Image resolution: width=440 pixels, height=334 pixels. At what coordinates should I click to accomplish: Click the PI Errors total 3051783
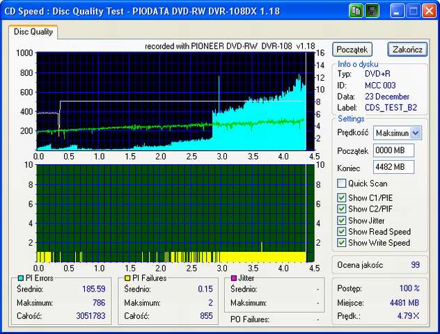(91, 316)
